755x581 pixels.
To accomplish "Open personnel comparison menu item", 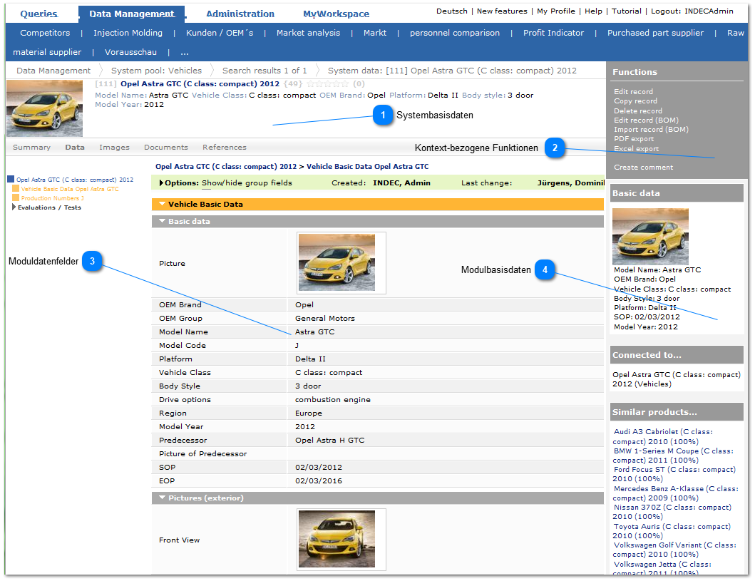I will [x=455, y=33].
